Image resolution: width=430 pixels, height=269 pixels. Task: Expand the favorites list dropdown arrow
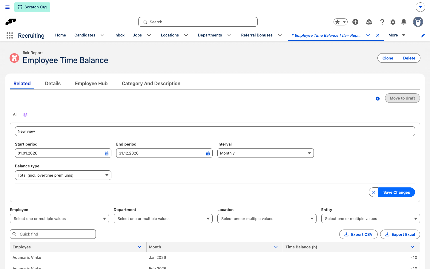(344, 22)
